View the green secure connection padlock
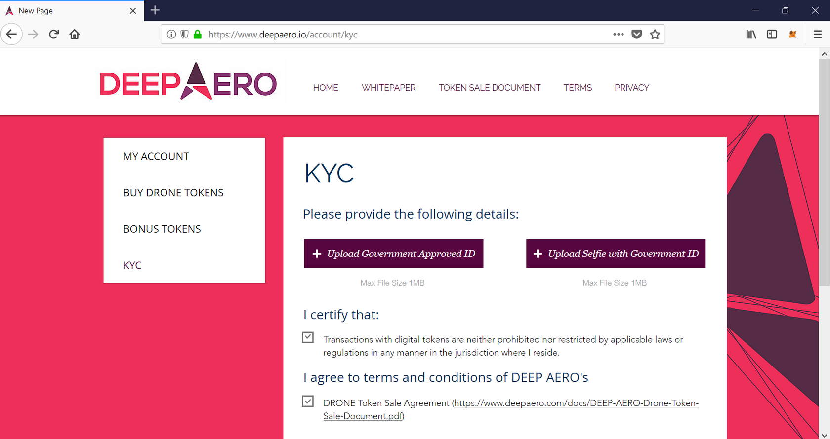Image resolution: width=830 pixels, height=439 pixels. tap(198, 35)
